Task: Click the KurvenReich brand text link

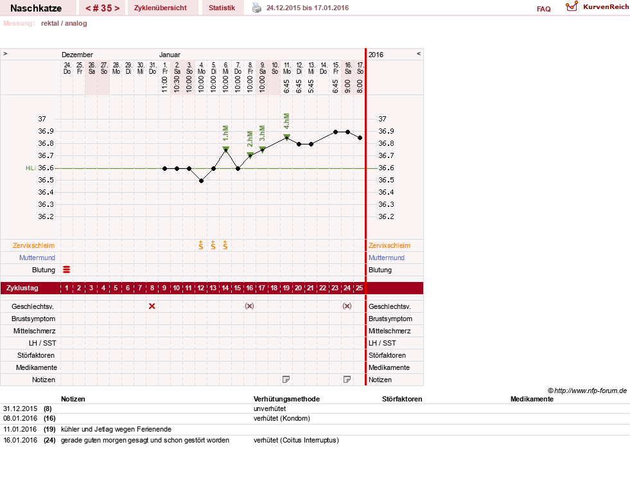Action: (x=606, y=7)
